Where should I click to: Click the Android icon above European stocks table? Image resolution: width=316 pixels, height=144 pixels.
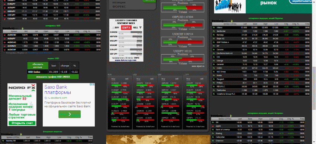(232, 21)
